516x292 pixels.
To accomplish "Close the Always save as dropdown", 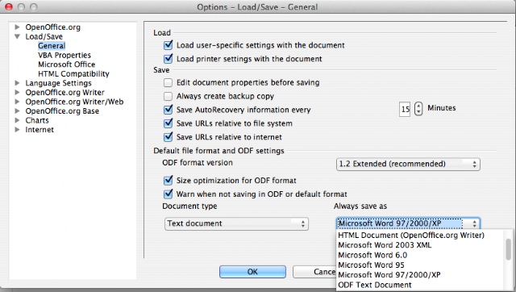I will click(408, 223).
